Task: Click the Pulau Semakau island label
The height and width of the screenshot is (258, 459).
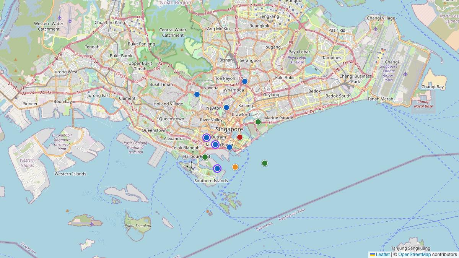Action: pyautogui.click(x=138, y=226)
